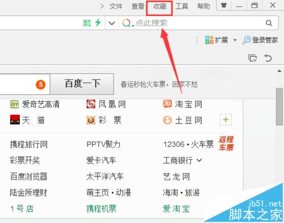284x223 pixels.
Task: Click the Baidu search input box
Action: pos(25,84)
